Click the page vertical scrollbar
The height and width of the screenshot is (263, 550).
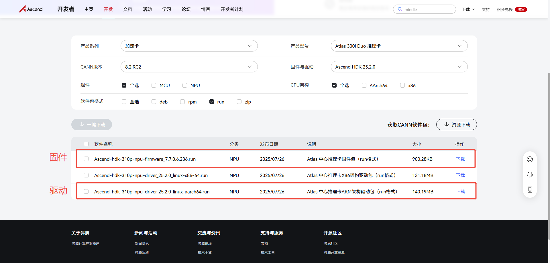click(549, 156)
